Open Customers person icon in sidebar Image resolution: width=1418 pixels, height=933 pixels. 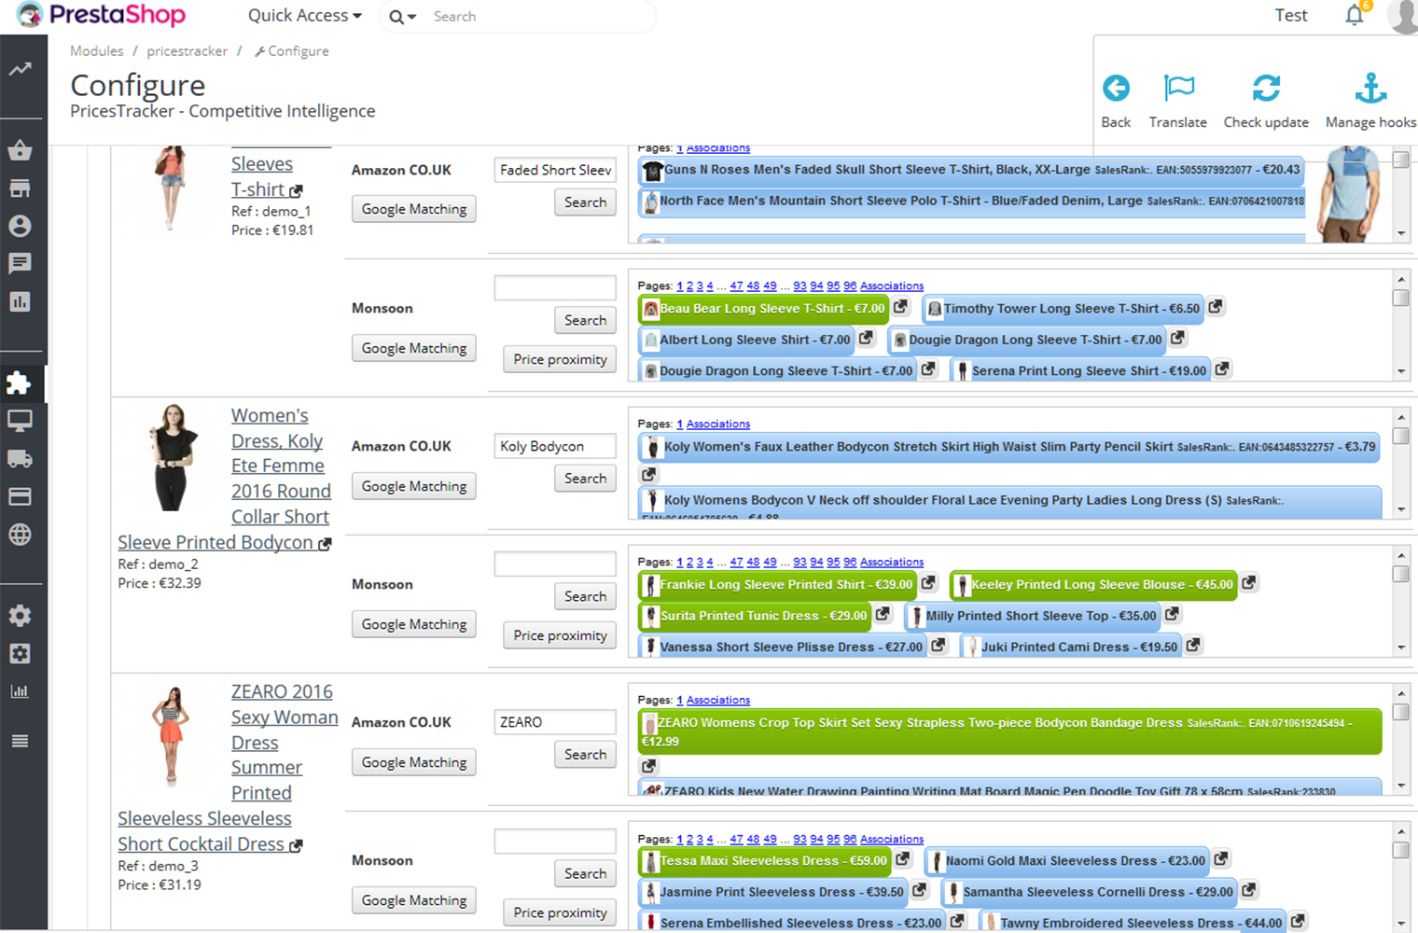pos(20,226)
